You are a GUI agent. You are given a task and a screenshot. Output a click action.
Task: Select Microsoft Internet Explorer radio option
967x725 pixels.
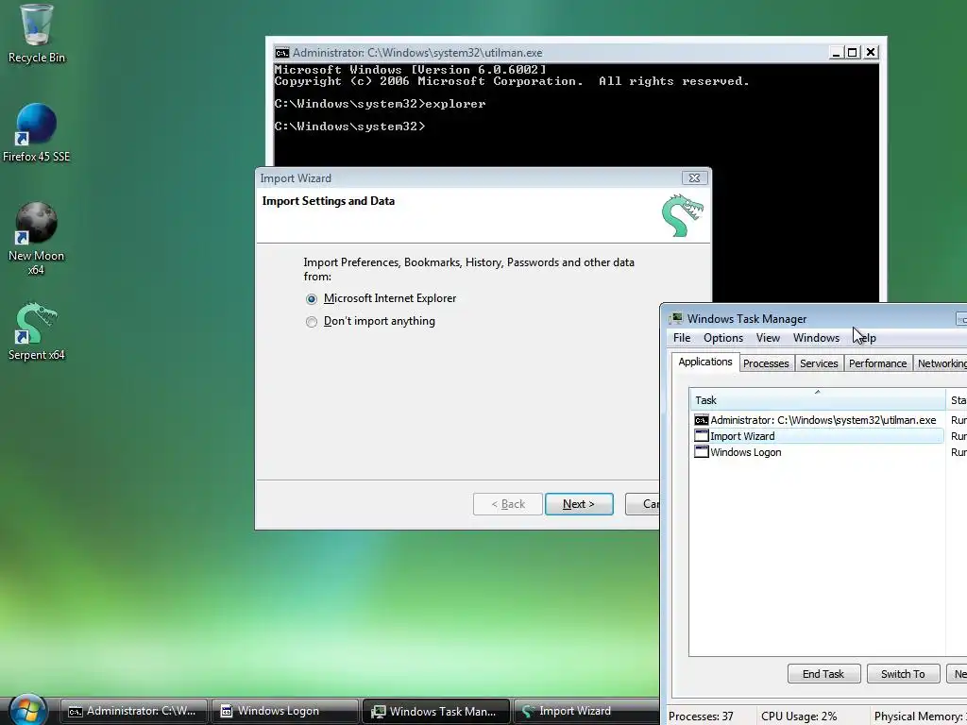[312, 299]
